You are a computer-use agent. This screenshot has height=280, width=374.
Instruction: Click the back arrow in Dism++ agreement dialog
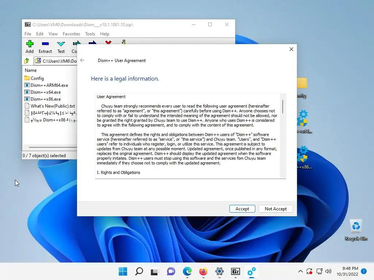(82, 60)
